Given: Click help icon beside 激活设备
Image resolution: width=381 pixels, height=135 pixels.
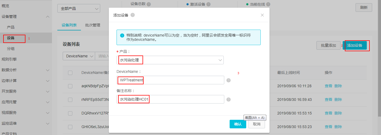Looking at the screenshot, I should click(x=208, y=4).
